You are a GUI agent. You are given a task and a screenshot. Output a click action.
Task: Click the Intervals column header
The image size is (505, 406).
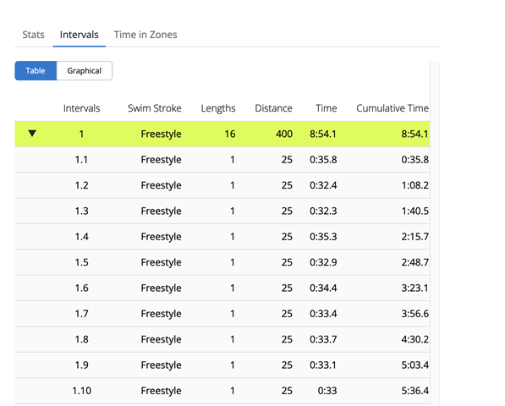pos(81,108)
